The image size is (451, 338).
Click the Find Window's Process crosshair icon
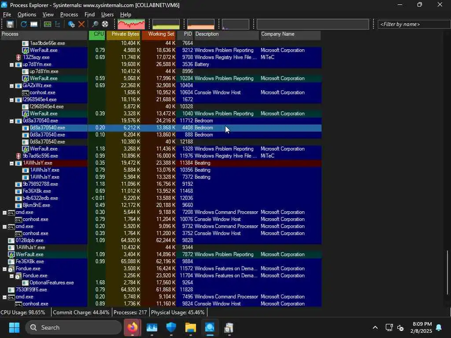(x=105, y=25)
